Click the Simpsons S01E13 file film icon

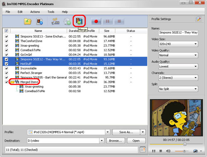[17, 36]
